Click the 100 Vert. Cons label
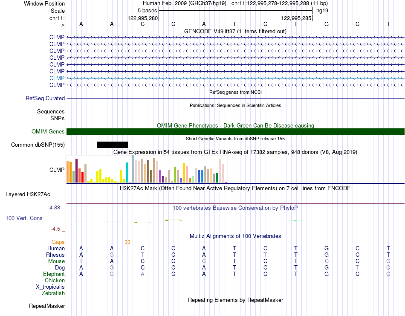The width and height of the screenshot is (405, 316). coord(24,218)
